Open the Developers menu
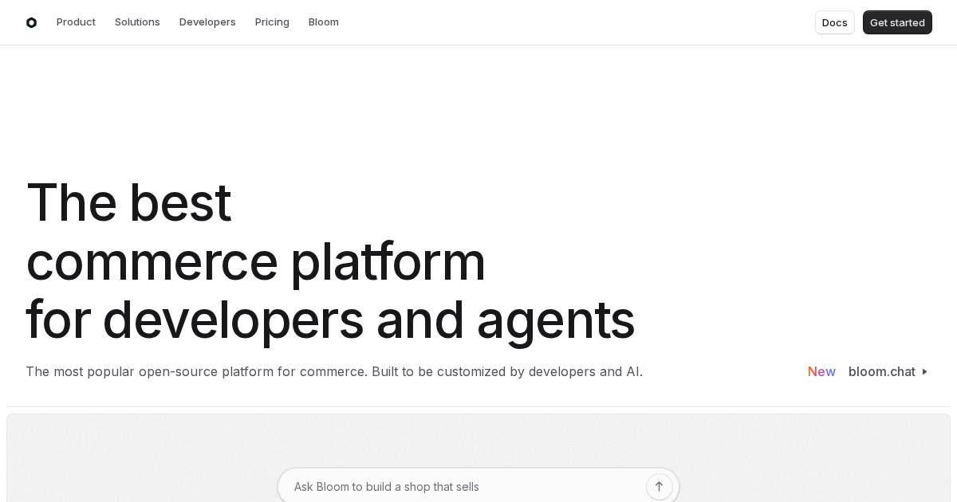Screen dimensions: 957x502 click(x=207, y=22)
